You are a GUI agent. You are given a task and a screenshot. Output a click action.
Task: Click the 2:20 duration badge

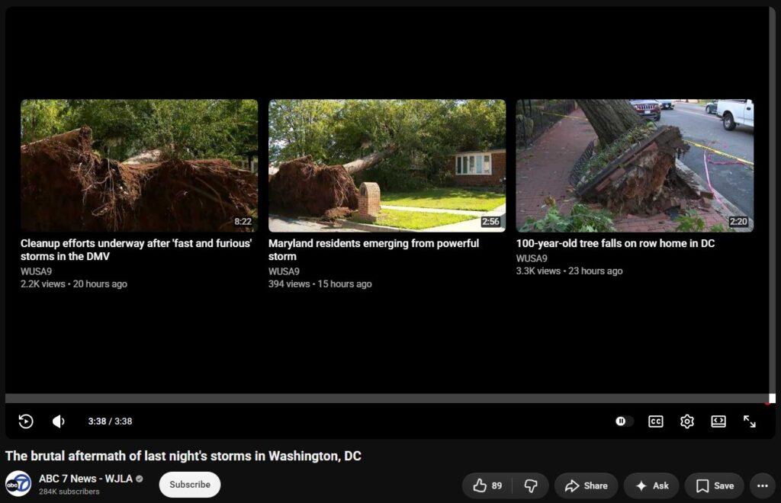738,222
